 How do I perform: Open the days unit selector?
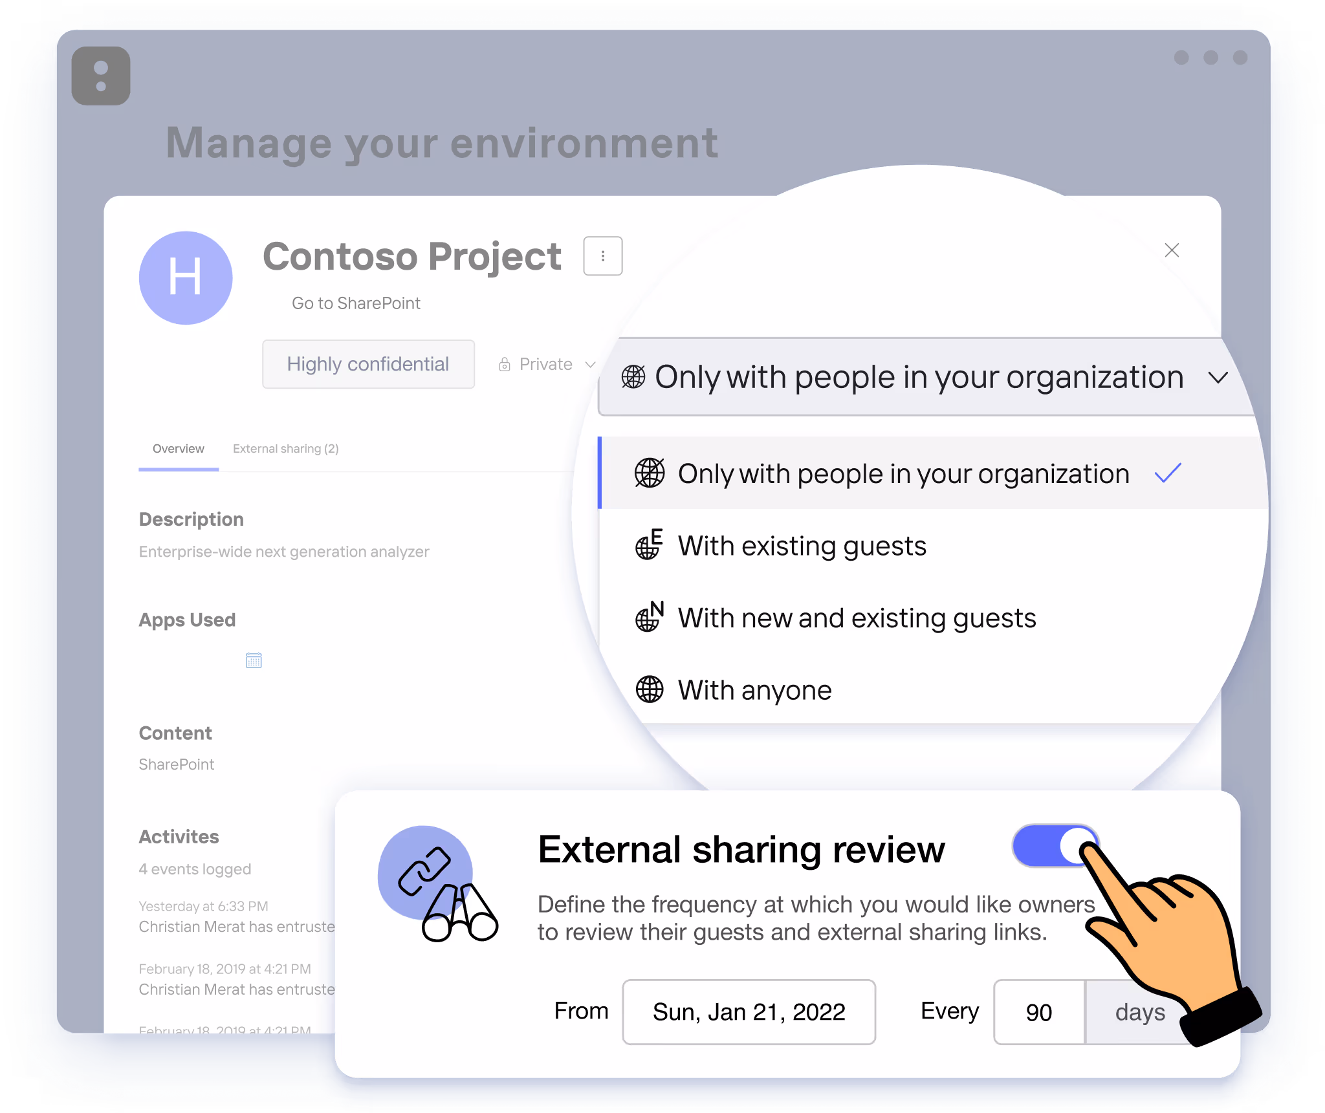pos(1139,1012)
